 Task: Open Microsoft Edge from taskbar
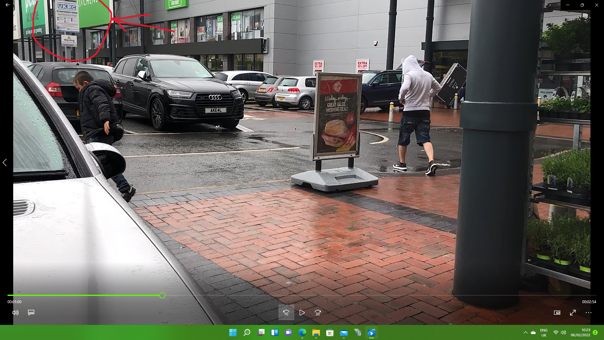[302, 332]
